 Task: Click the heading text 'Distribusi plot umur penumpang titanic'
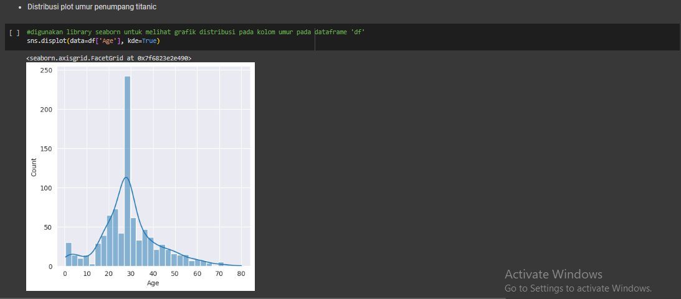point(92,7)
